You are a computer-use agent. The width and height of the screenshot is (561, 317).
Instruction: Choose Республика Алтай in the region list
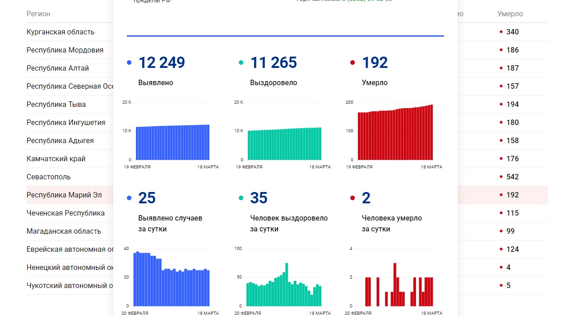tap(58, 68)
